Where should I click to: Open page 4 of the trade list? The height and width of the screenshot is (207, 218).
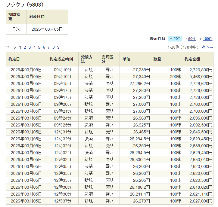(x=34, y=47)
